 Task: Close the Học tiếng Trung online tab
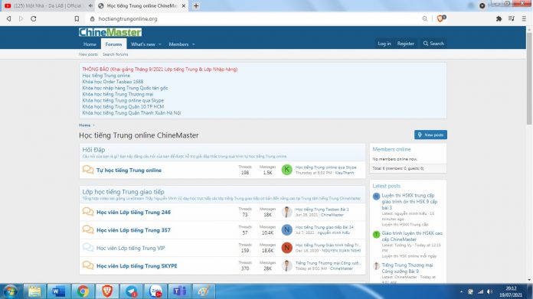(x=184, y=6)
